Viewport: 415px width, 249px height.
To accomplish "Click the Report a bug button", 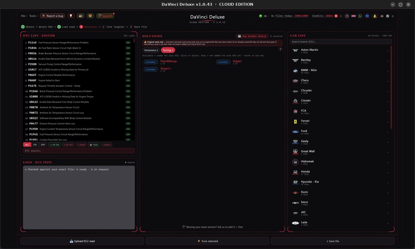I will click(x=52, y=16).
